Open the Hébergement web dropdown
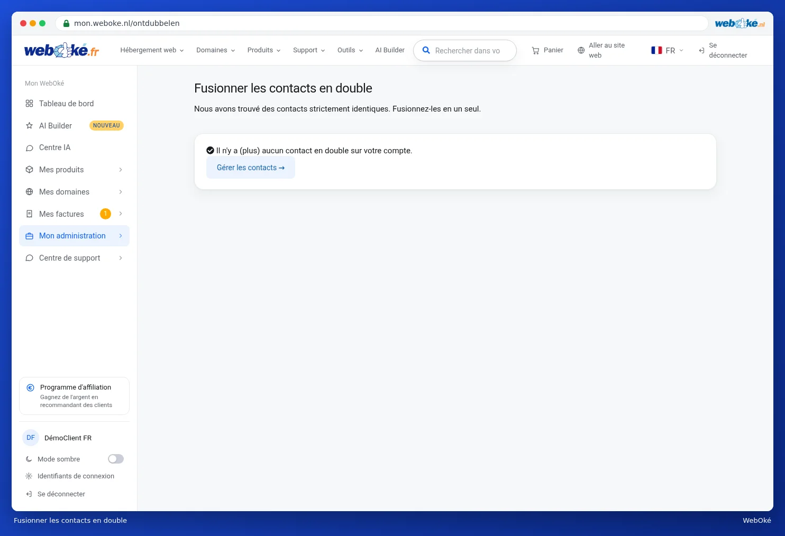The height and width of the screenshot is (536, 785). tap(152, 50)
